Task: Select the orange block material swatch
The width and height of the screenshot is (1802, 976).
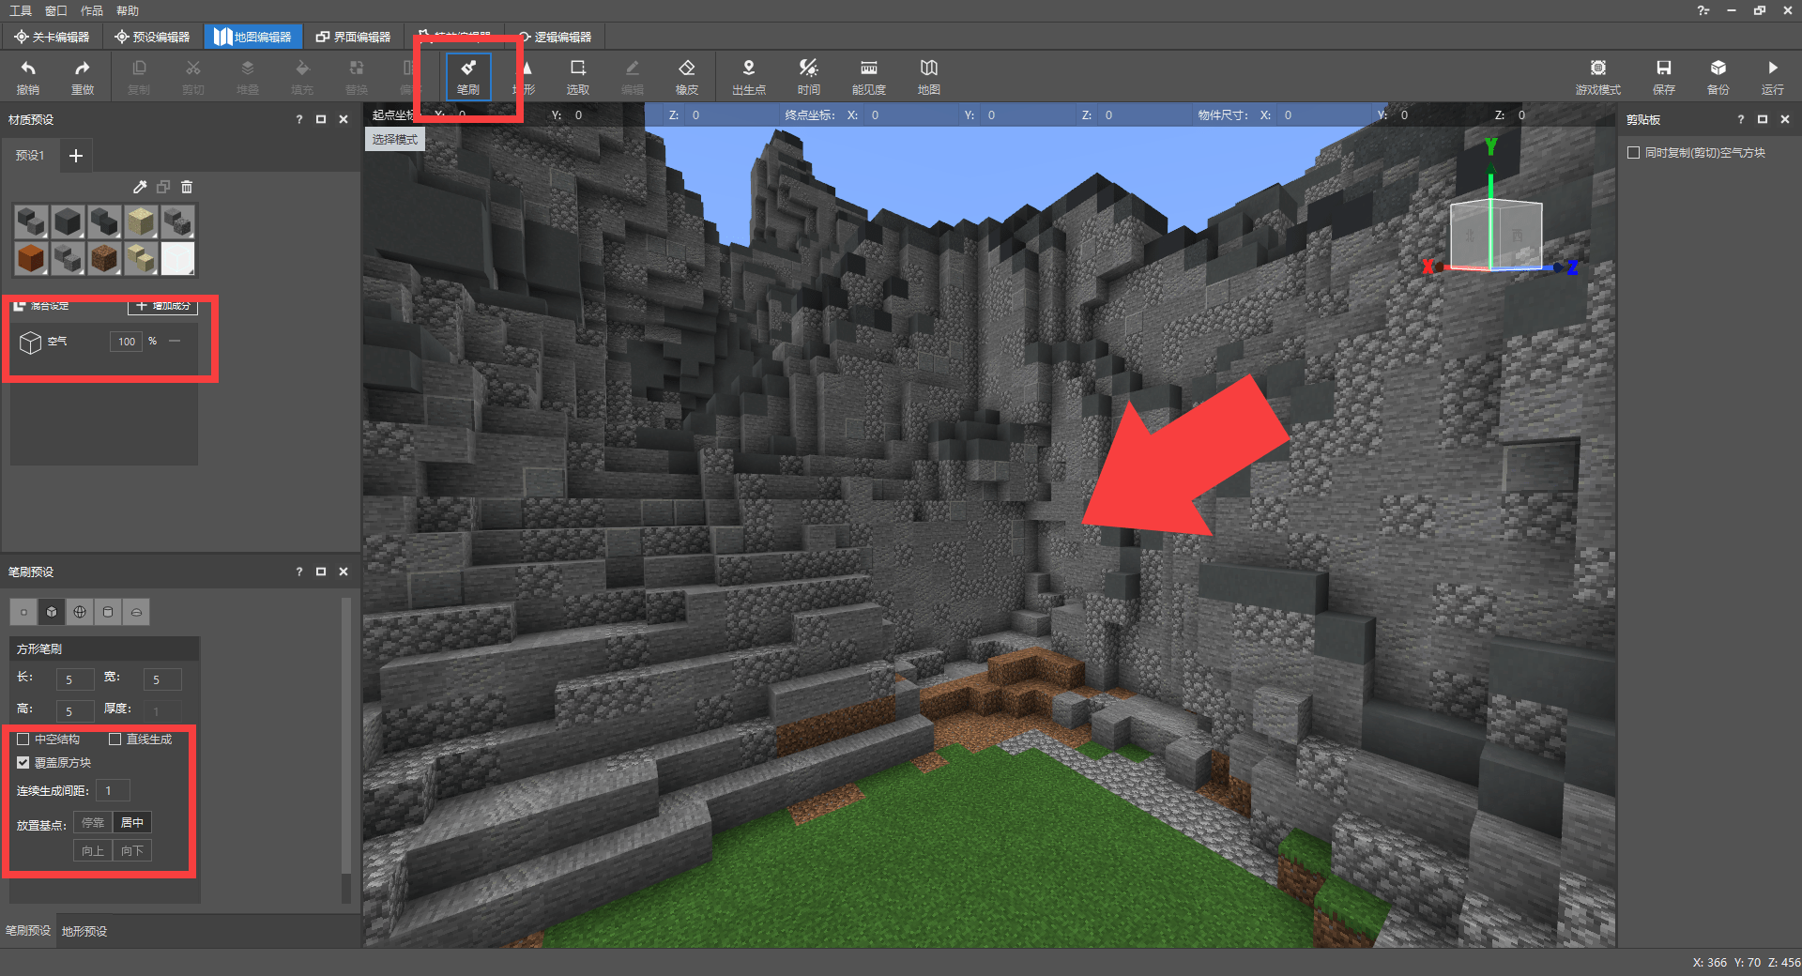Action: click(x=31, y=258)
